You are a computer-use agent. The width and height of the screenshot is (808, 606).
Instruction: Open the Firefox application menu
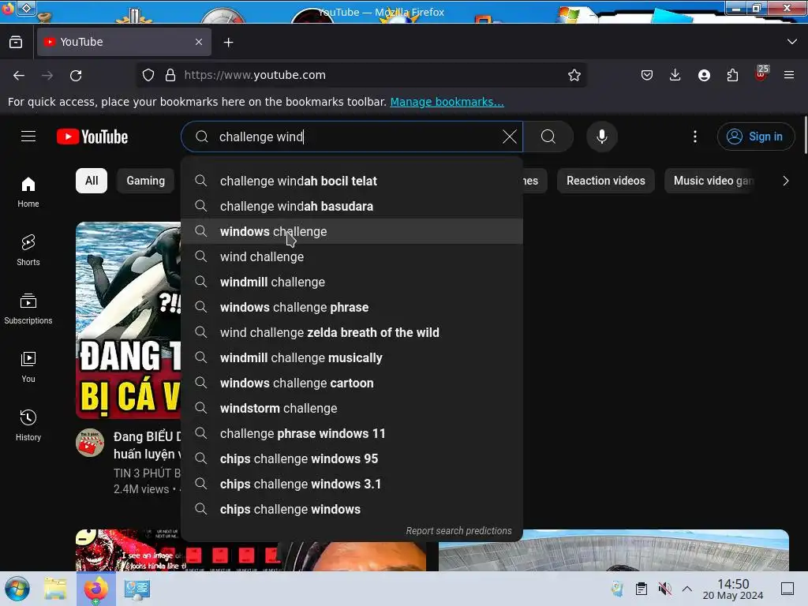789,75
